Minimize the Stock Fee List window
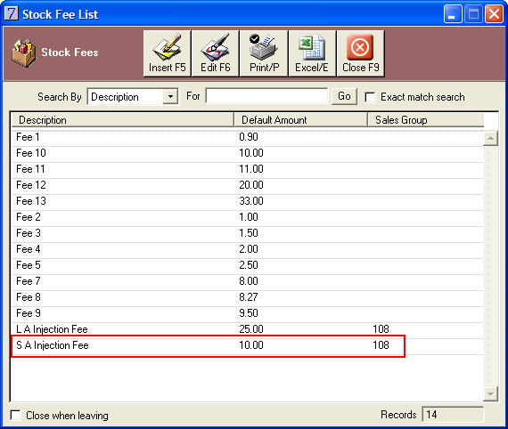The width and height of the screenshot is (508, 429). point(453,14)
